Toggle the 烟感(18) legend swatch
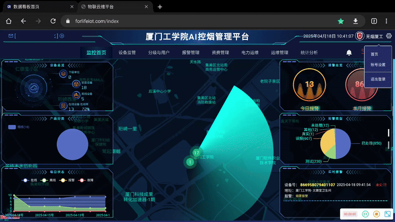This screenshot has height=222, width=395. [12, 127]
